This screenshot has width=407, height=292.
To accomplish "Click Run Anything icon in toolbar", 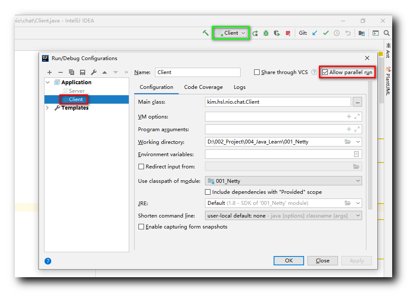I will (376, 33).
